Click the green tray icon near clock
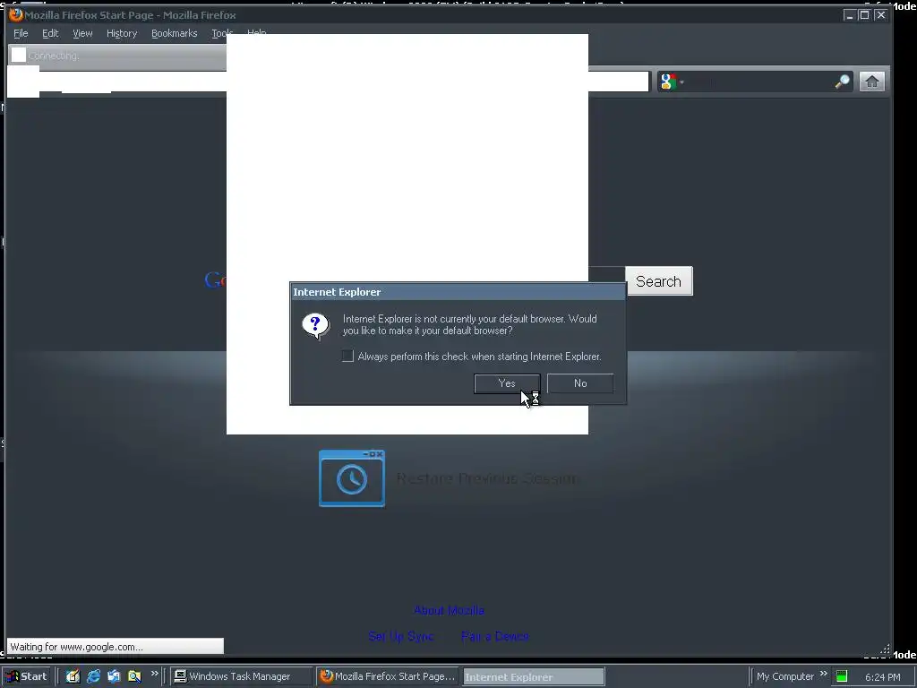The height and width of the screenshot is (688, 917). (x=842, y=677)
